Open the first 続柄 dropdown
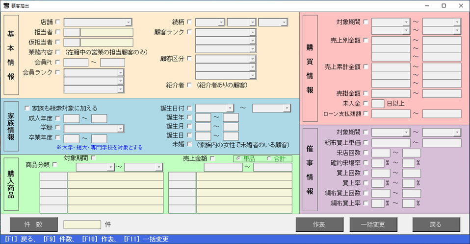This screenshot has width=470, height=244. (221, 22)
